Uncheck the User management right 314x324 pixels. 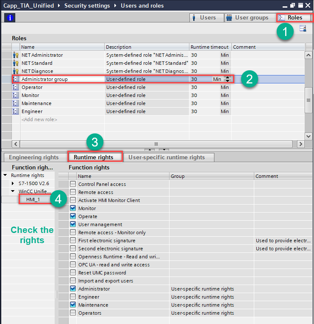pos(73,224)
